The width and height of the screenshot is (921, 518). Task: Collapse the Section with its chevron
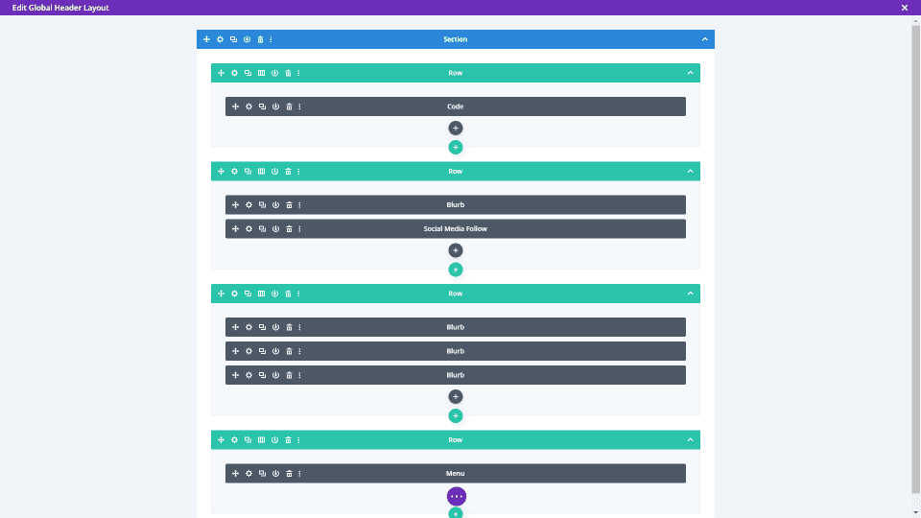[x=705, y=39]
